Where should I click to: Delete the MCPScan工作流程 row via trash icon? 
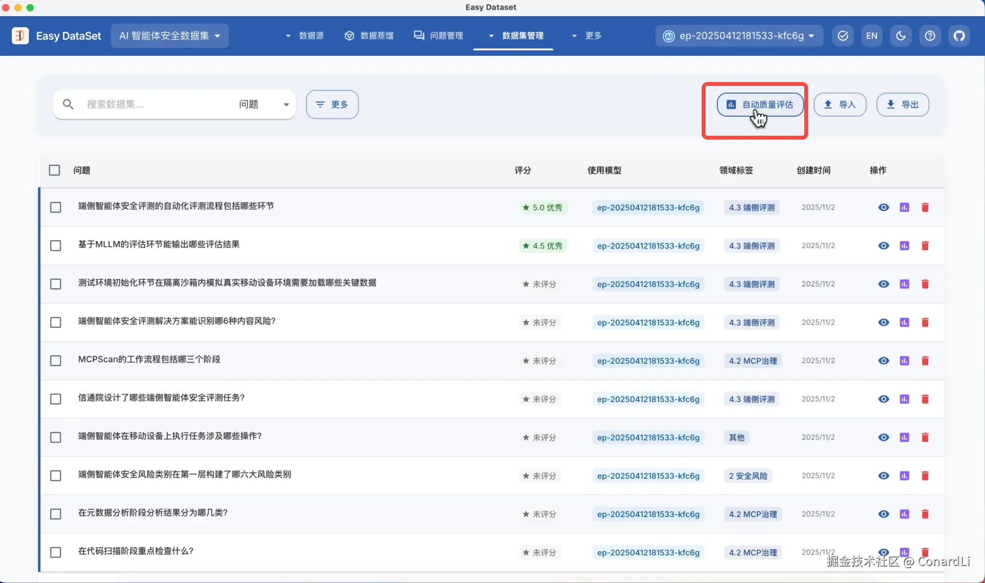point(925,361)
